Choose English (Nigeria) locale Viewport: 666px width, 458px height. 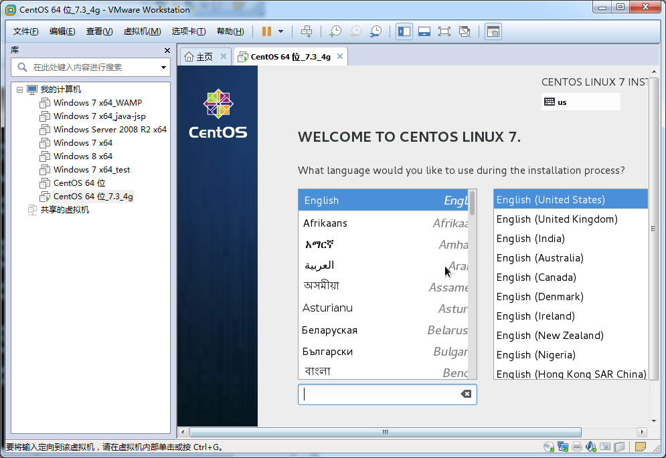tap(571, 355)
